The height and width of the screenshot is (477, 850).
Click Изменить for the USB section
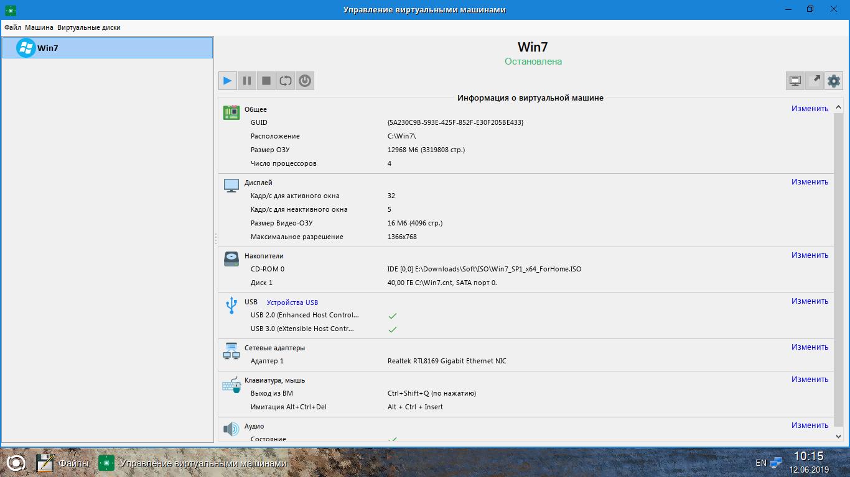pyautogui.click(x=810, y=301)
